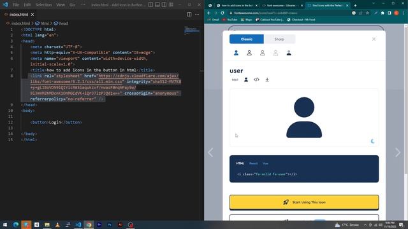Copy the user glyph icon beside f007
The width and height of the screenshot is (408, 229).
click(246, 80)
